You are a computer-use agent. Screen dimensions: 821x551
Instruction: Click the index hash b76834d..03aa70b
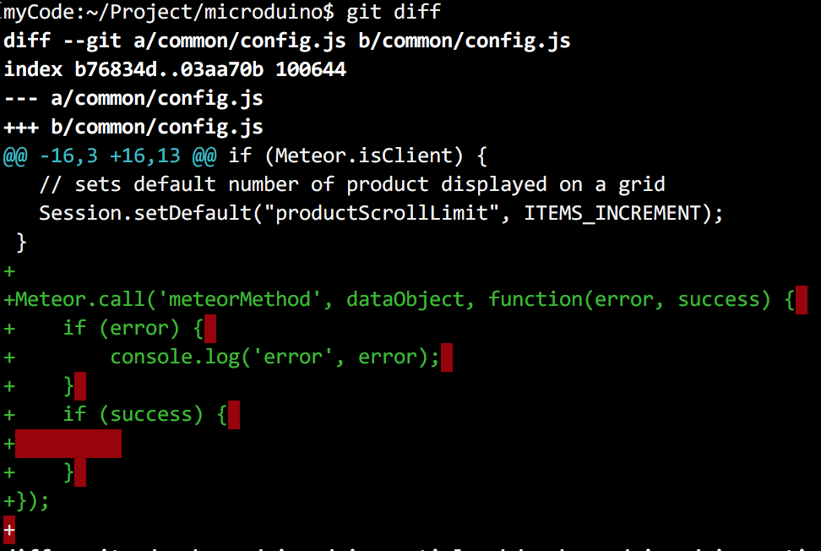point(169,69)
